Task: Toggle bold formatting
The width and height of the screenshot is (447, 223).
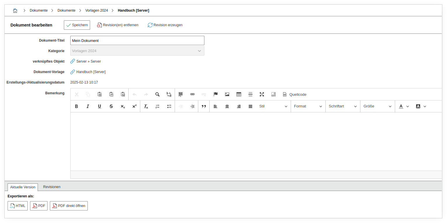Action: point(76,106)
